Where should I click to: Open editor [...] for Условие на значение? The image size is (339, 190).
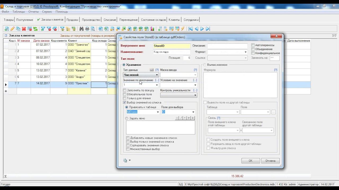pos(195,80)
